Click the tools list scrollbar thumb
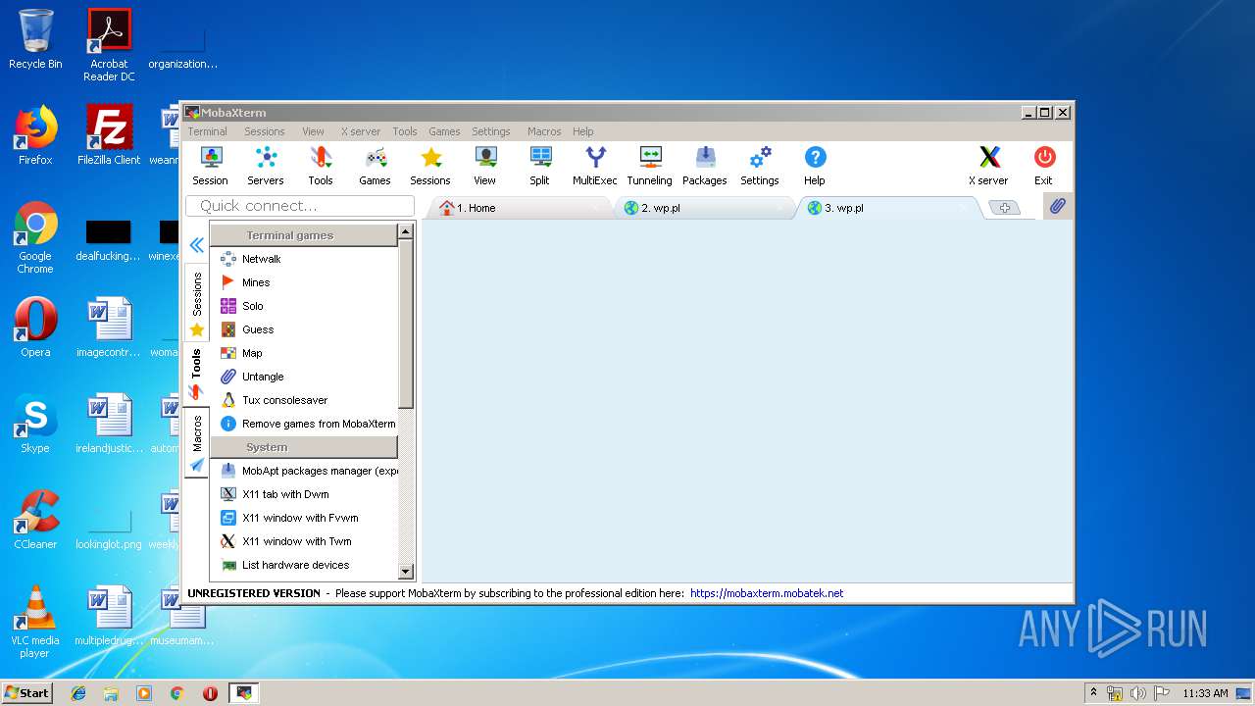This screenshot has height=706, width=1255. point(406,327)
